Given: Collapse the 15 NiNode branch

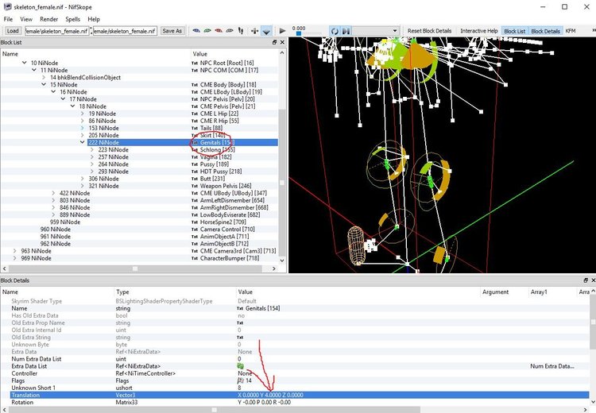Looking at the screenshot, I should pyautogui.click(x=44, y=84).
